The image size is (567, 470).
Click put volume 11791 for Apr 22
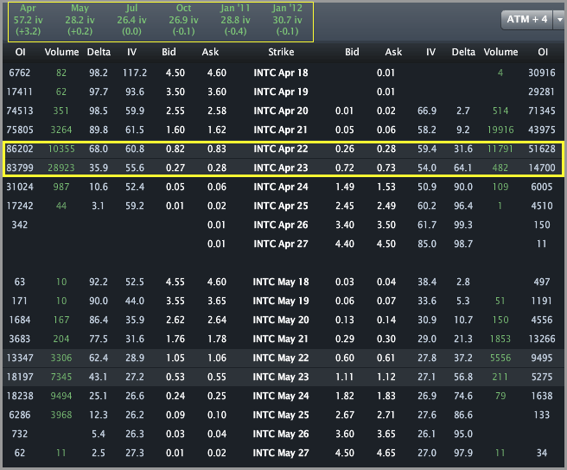[500, 149]
